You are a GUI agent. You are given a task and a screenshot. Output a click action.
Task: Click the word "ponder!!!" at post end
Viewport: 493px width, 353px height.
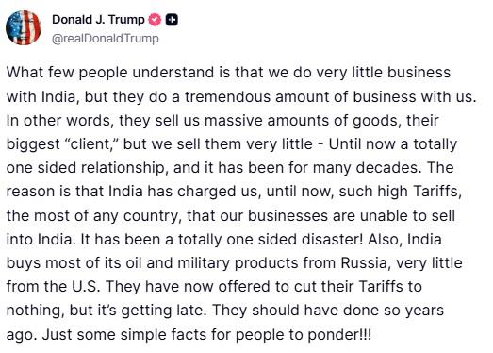(x=339, y=335)
